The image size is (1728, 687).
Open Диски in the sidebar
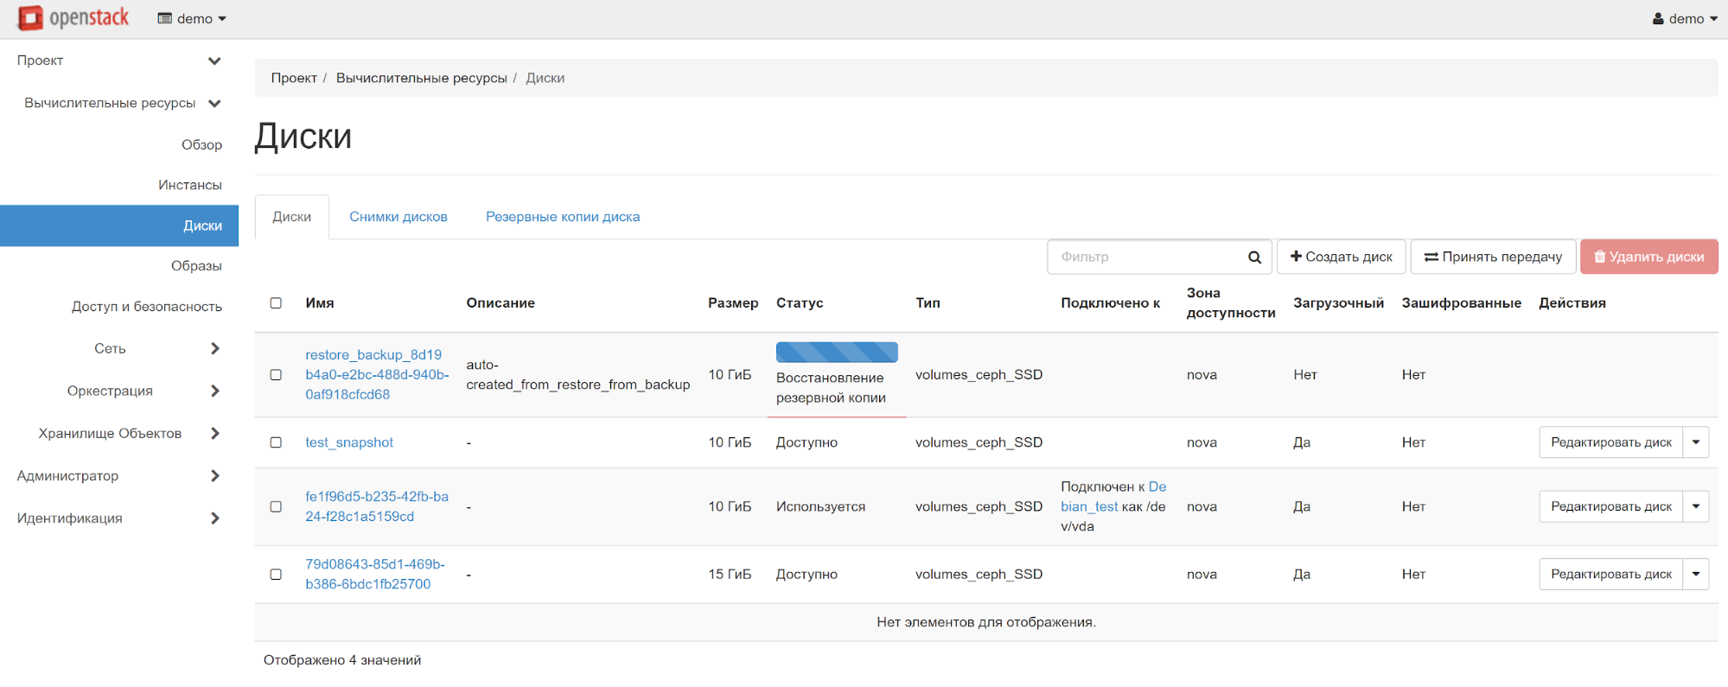pos(119,226)
